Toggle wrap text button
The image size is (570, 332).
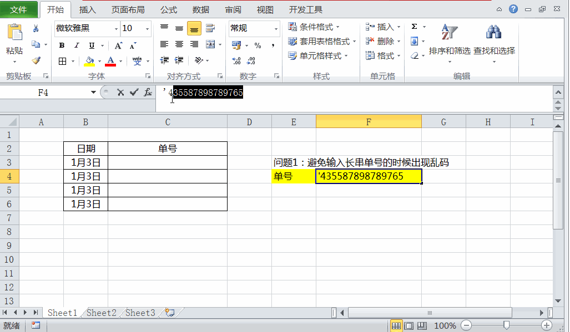pyautogui.click(x=210, y=28)
